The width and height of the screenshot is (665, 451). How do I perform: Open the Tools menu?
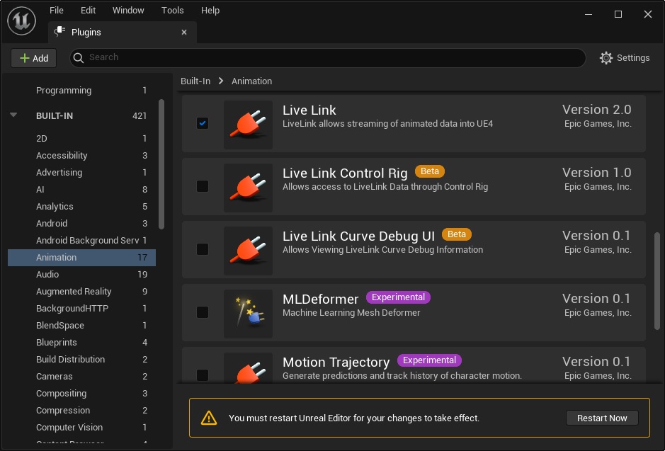tap(172, 11)
